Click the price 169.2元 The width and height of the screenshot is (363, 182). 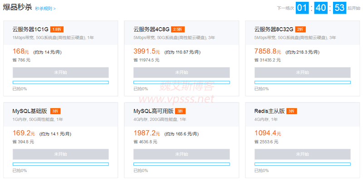[24, 133]
